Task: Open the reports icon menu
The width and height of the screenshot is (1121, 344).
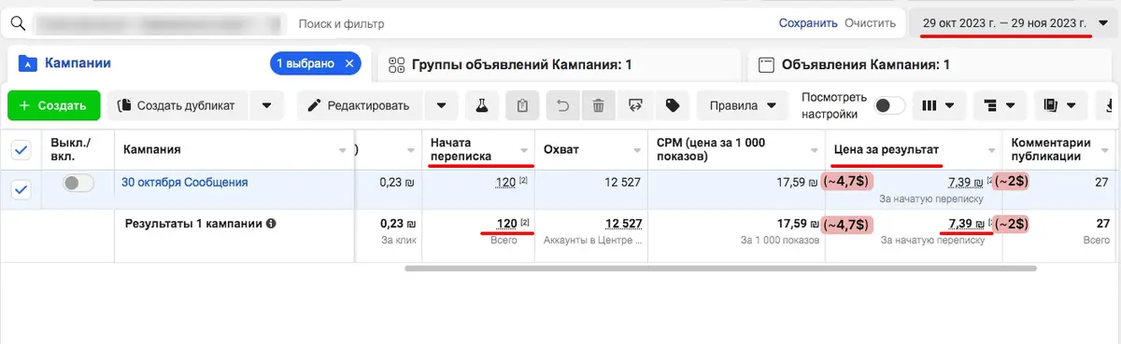Action: (1060, 105)
